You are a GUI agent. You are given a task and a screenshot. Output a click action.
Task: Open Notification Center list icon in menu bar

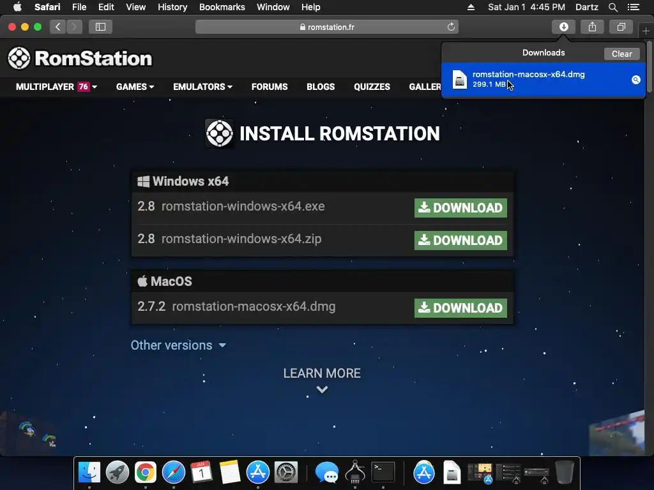coord(634,7)
